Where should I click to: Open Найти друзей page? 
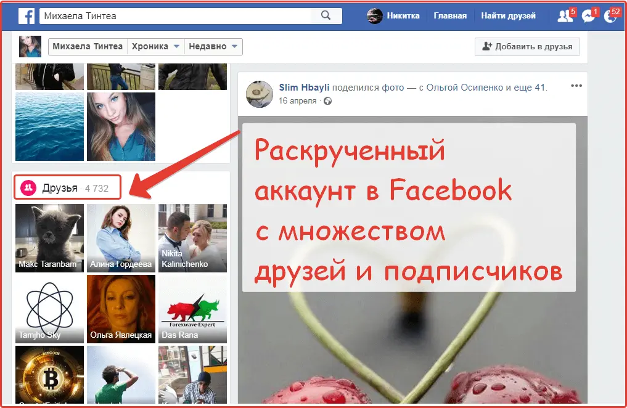(508, 16)
